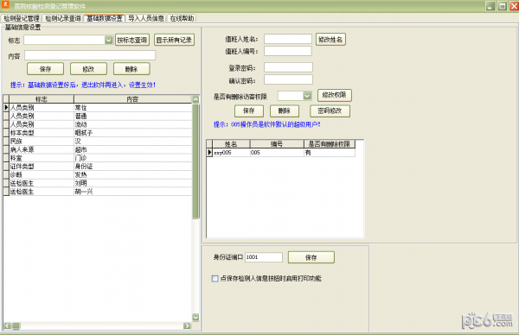The image size is (519, 335).
Task: Open the 标志 dropdown list
Action: (109, 40)
